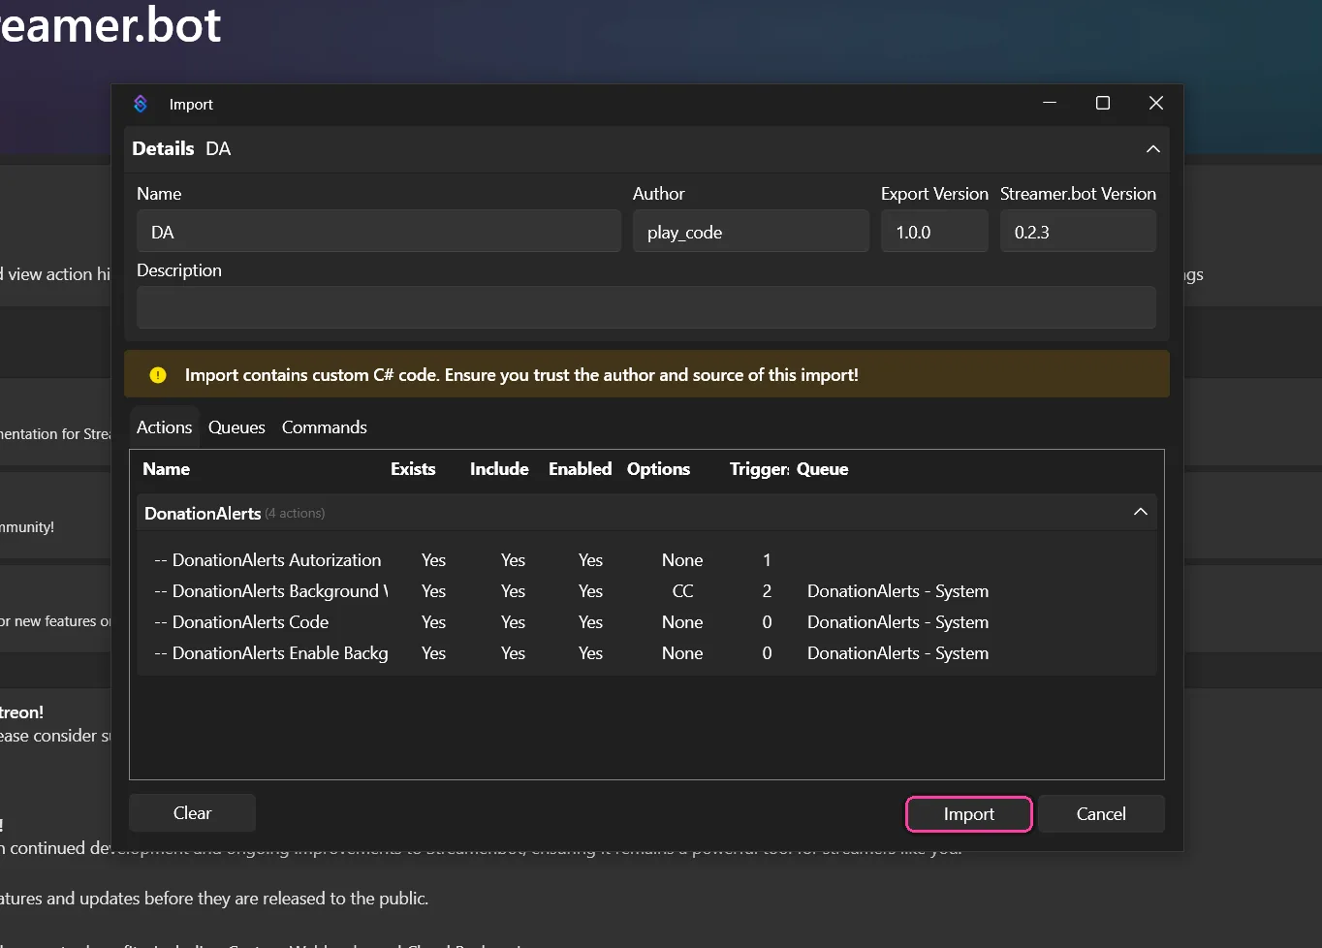Click the Queue column header

click(822, 469)
